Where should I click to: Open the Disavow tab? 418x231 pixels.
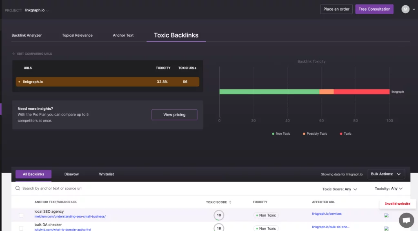click(71, 174)
